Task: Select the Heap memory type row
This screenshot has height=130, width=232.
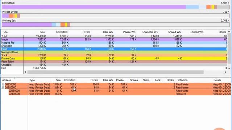Action: [114, 49]
